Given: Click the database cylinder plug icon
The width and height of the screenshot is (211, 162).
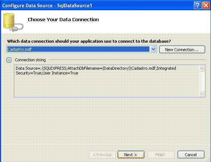Looking at the screenshot, I should pos(13,22).
